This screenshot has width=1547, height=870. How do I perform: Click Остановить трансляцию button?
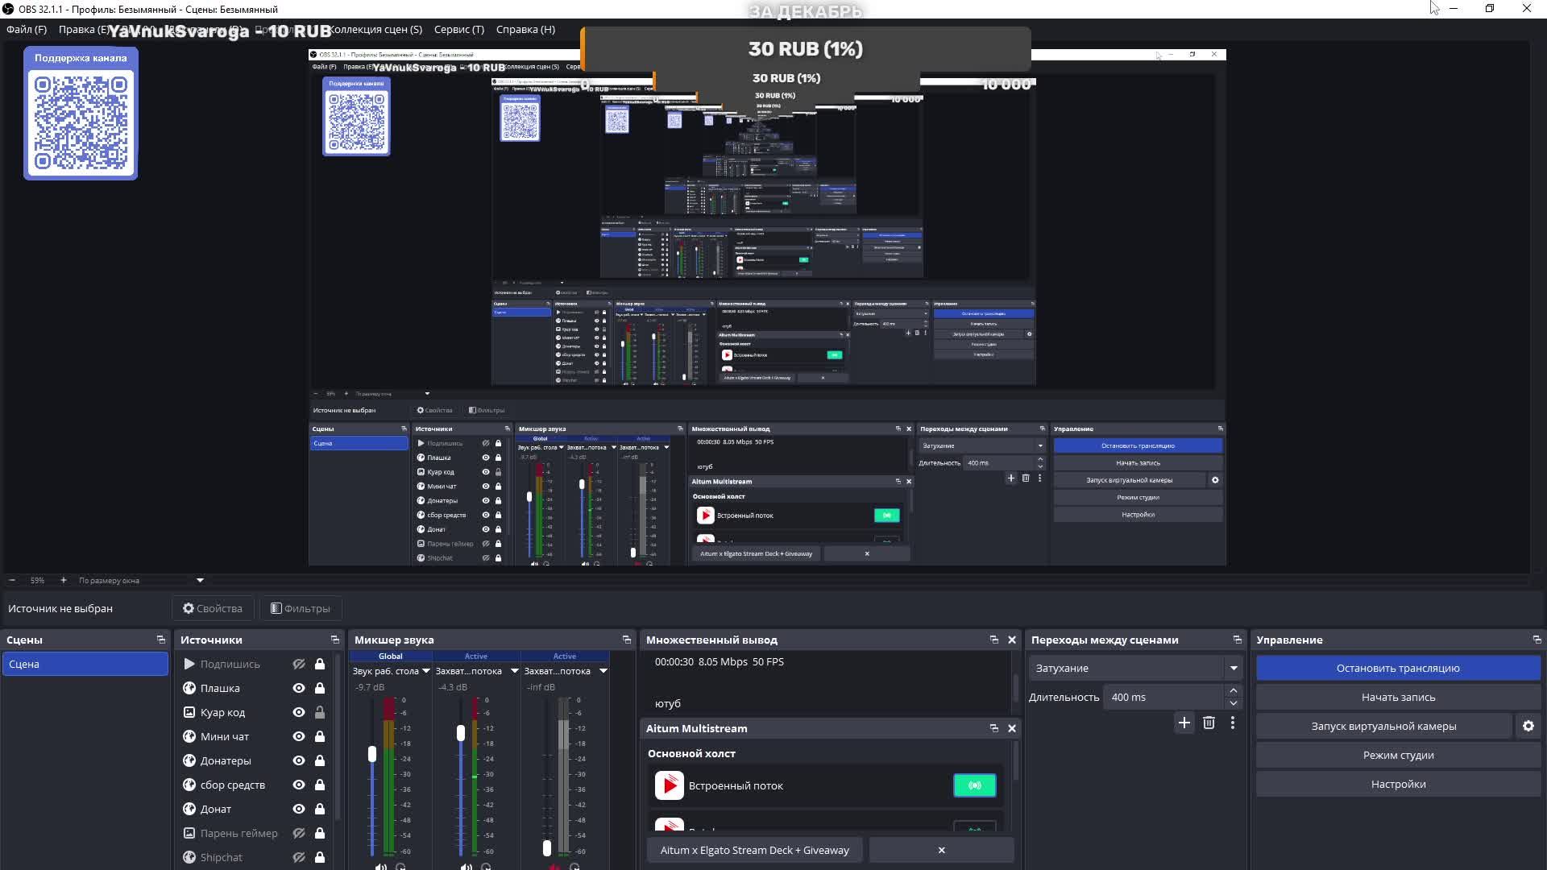point(1397,668)
